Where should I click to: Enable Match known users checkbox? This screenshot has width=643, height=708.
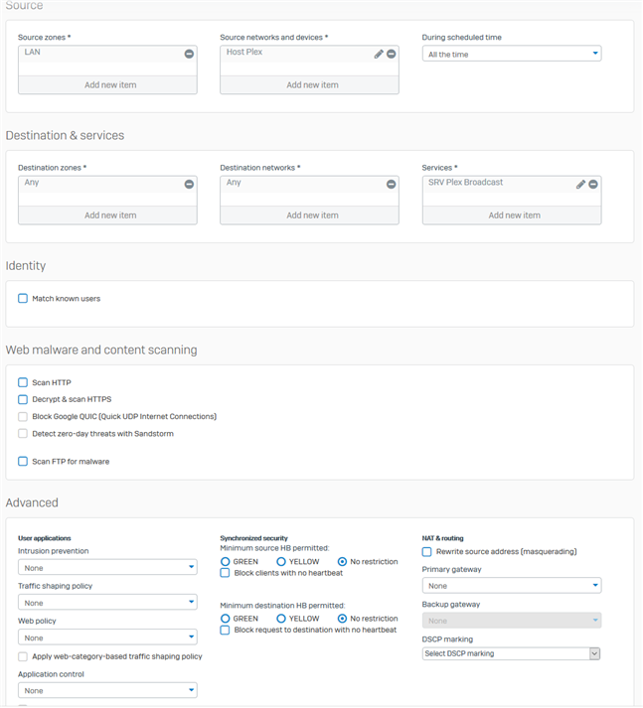(23, 298)
